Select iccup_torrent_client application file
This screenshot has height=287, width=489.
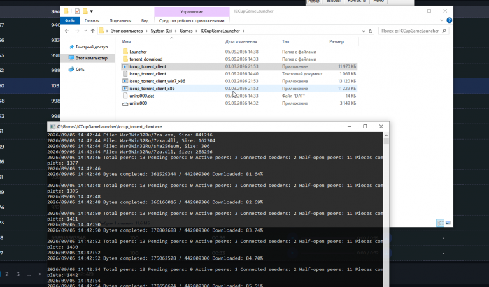148,66
